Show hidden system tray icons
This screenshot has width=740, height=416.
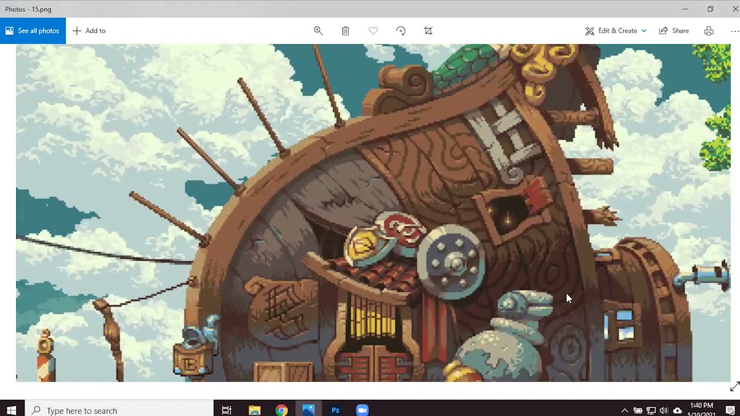click(x=624, y=410)
